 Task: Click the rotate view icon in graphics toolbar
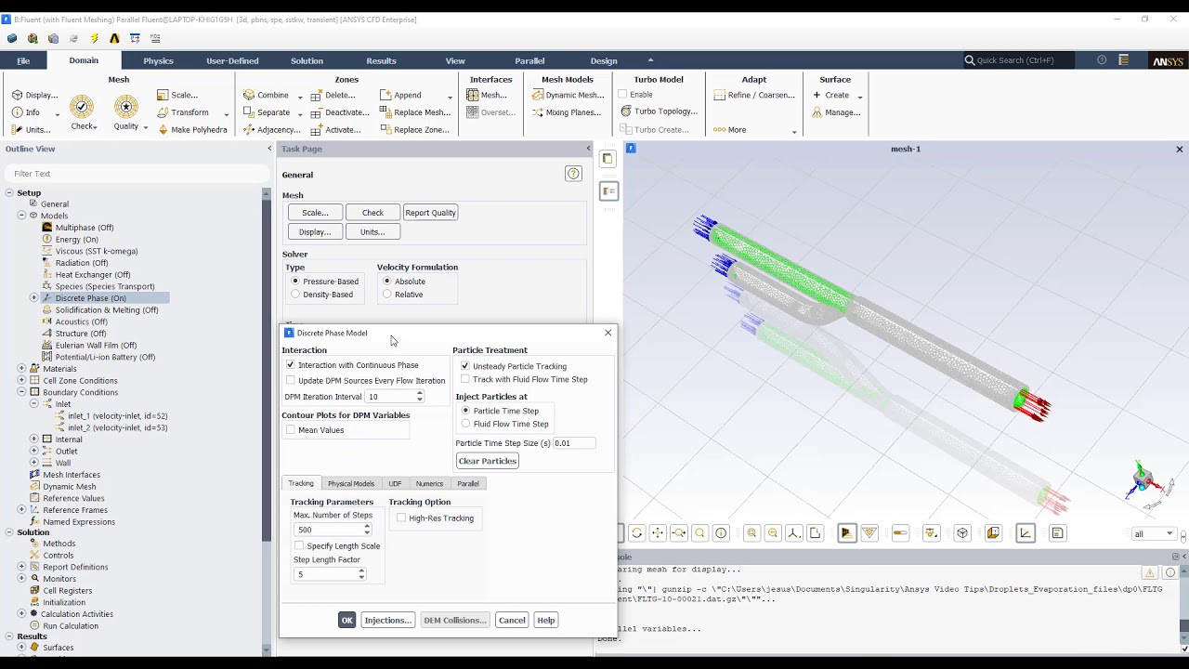[636, 533]
